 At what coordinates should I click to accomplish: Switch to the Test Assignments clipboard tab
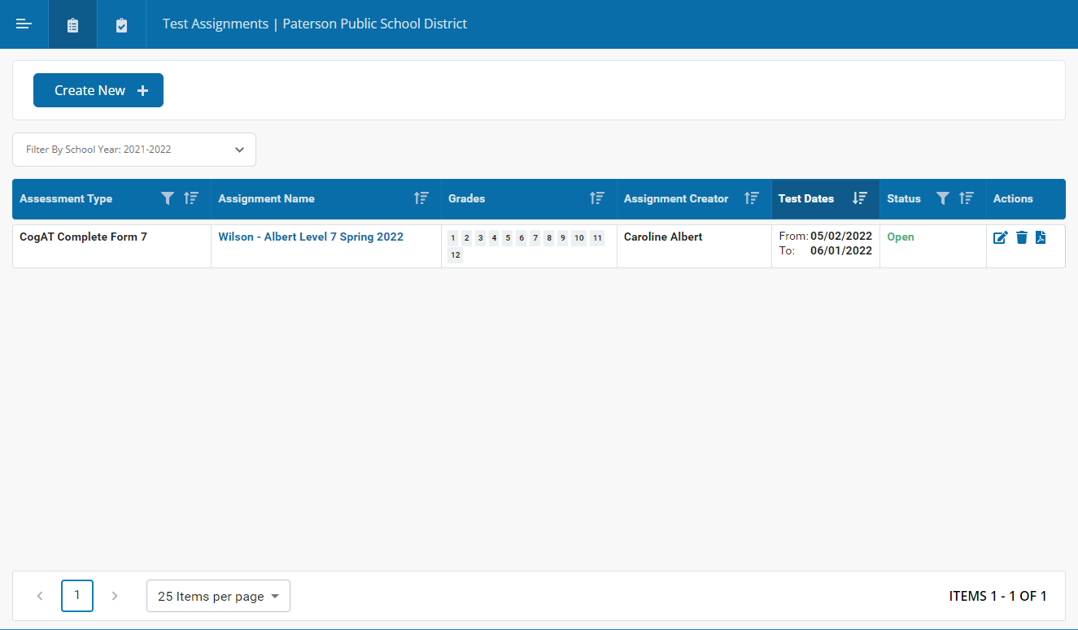pos(72,24)
